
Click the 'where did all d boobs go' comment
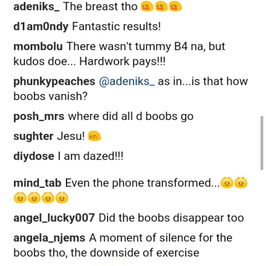[x=131, y=116]
